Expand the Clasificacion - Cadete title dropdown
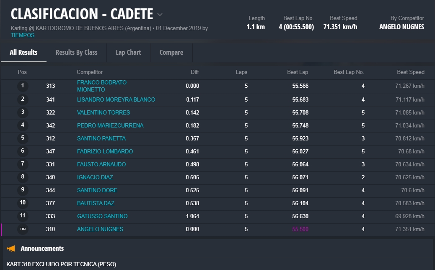 (x=160, y=15)
